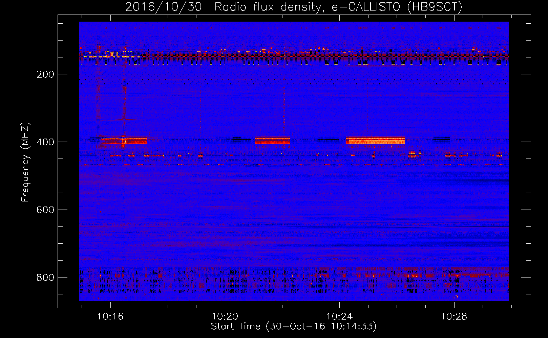This screenshot has width=548, height=338.
Task: Click the 400 frequency axis label
Action: click(x=45, y=142)
